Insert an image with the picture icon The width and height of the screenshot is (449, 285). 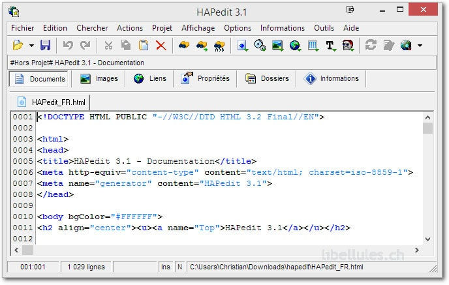click(x=277, y=46)
